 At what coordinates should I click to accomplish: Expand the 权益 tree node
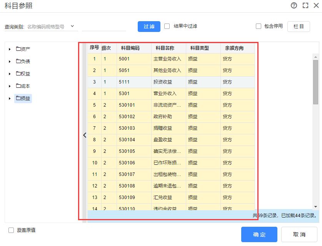click(10, 74)
